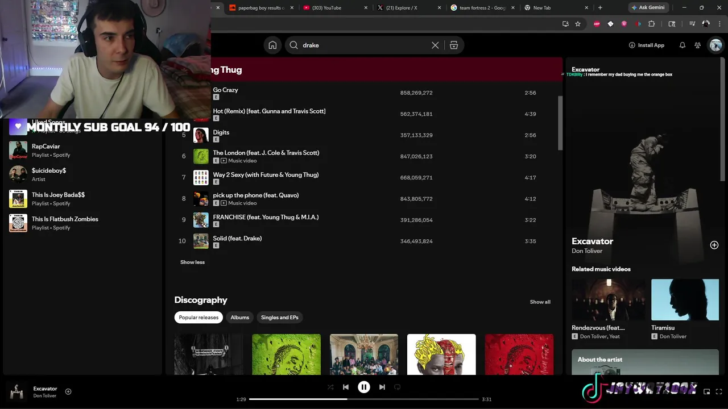
Task: Click the main track list scrollbar
Action: 560,123
